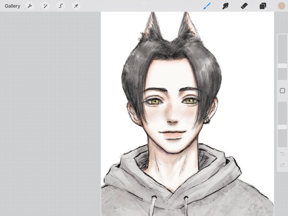
Task: Tap the square modify button on sidebar
Action: point(282,91)
